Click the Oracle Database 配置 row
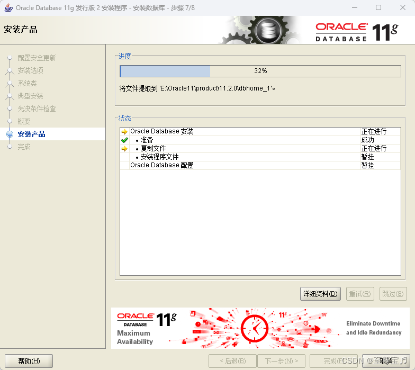 [x=260, y=165]
